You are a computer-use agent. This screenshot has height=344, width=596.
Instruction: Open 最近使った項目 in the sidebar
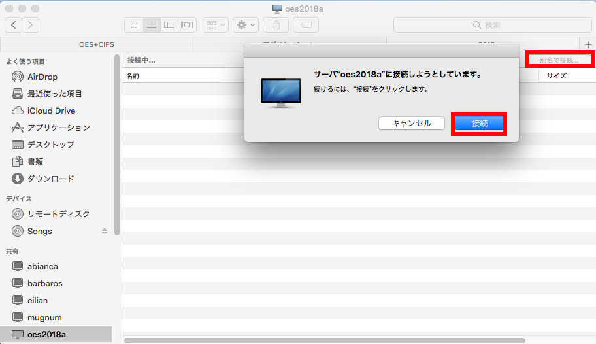54,94
